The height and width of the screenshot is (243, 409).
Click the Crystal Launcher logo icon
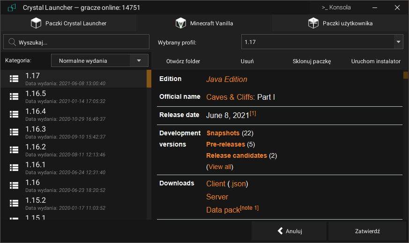point(12,7)
